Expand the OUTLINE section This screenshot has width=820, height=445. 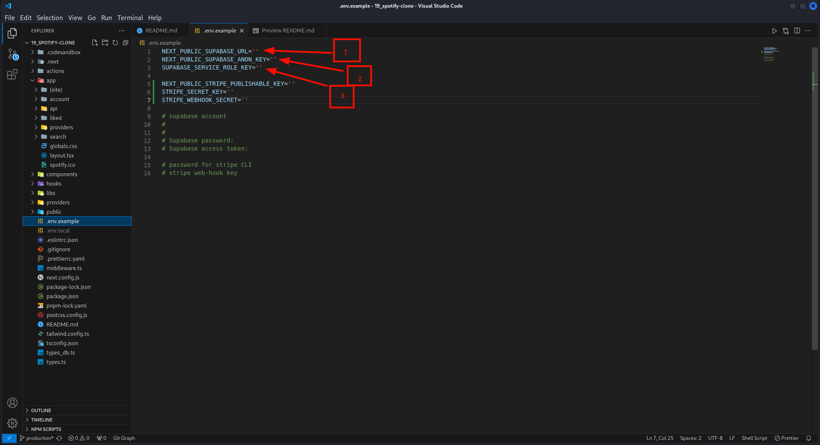[77, 410]
